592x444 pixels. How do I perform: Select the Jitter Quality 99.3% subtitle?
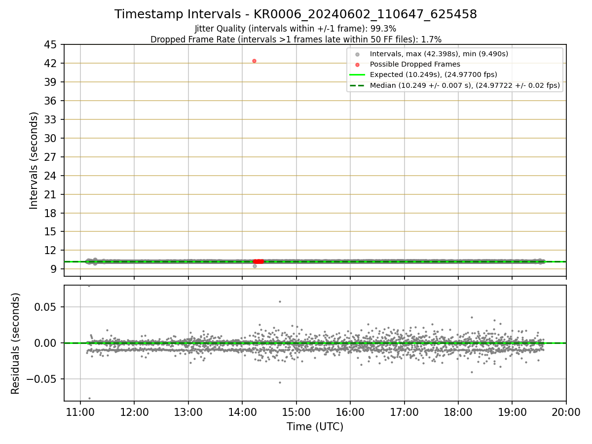pos(296,29)
